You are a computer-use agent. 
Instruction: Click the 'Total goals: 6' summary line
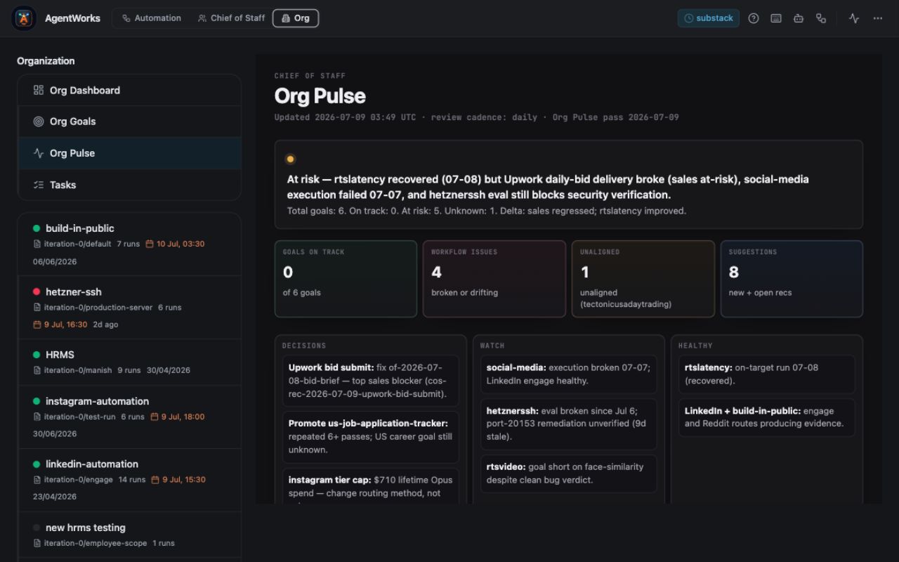(487, 211)
